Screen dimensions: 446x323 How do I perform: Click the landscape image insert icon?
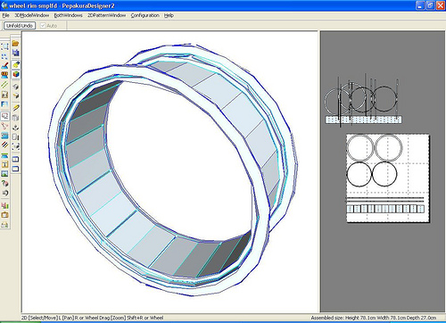4,173
